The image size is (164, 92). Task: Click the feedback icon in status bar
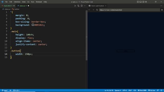click(x=158, y=90)
